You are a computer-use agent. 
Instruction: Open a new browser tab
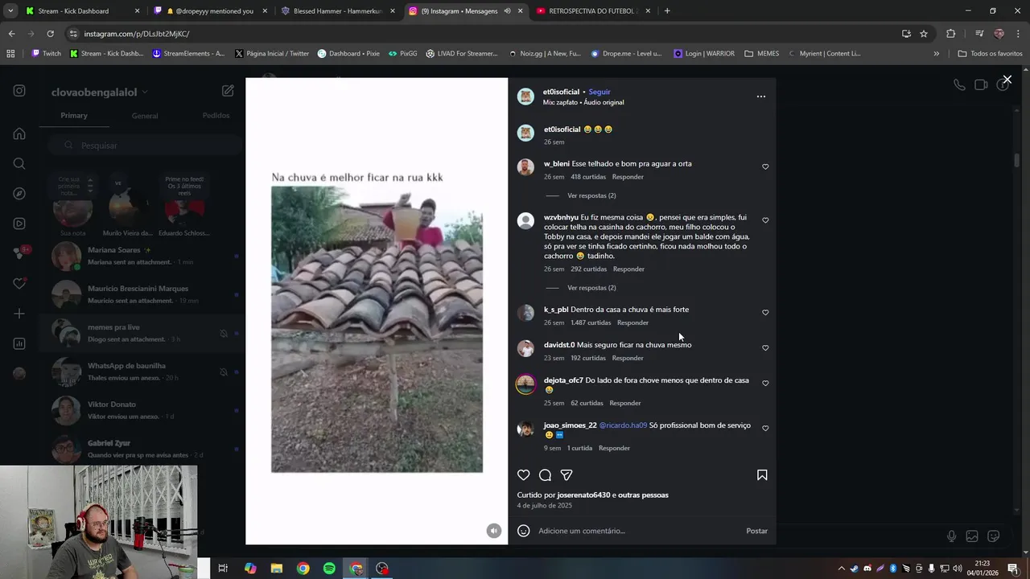point(667,11)
